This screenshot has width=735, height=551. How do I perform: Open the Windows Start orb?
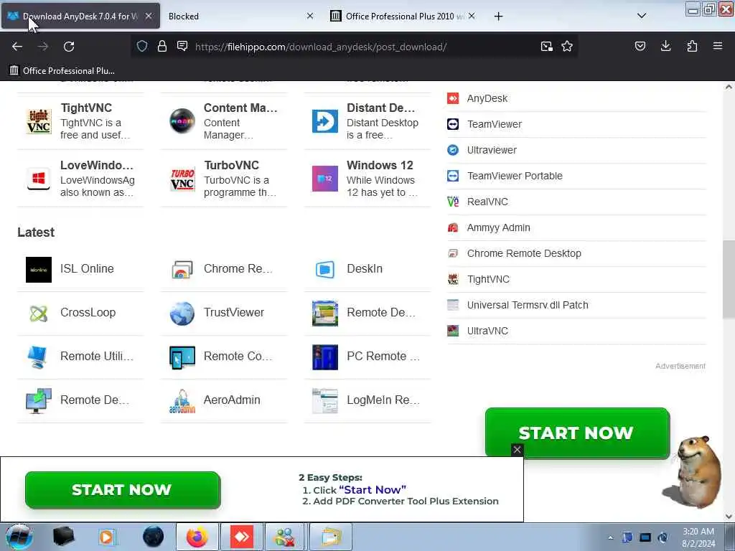[19, 537]
